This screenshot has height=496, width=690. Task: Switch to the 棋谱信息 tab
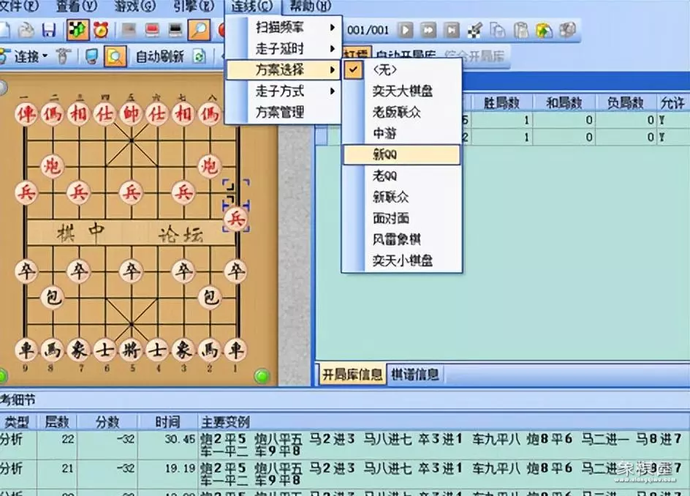pyautogui.click(x=414, y=375)
